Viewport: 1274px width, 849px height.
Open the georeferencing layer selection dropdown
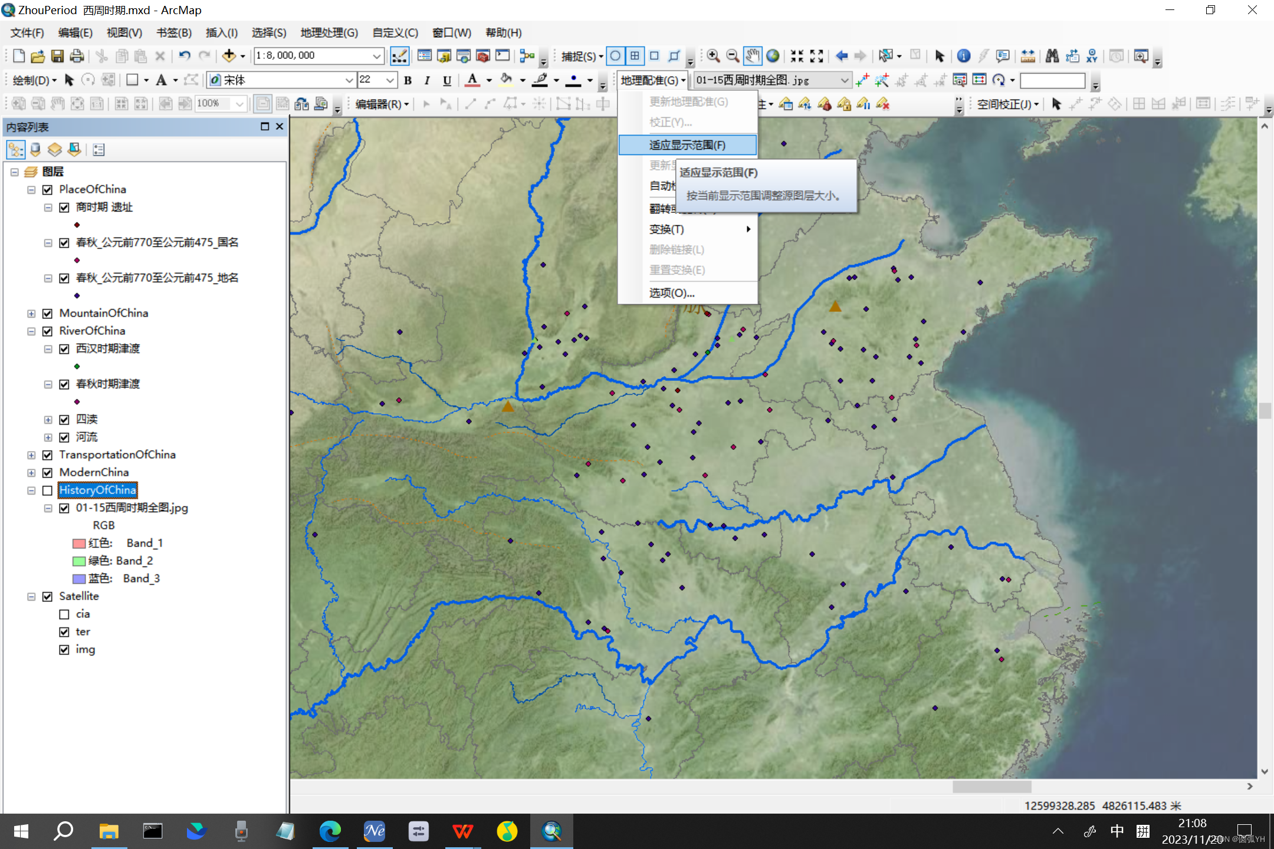(x=844, y=80)
